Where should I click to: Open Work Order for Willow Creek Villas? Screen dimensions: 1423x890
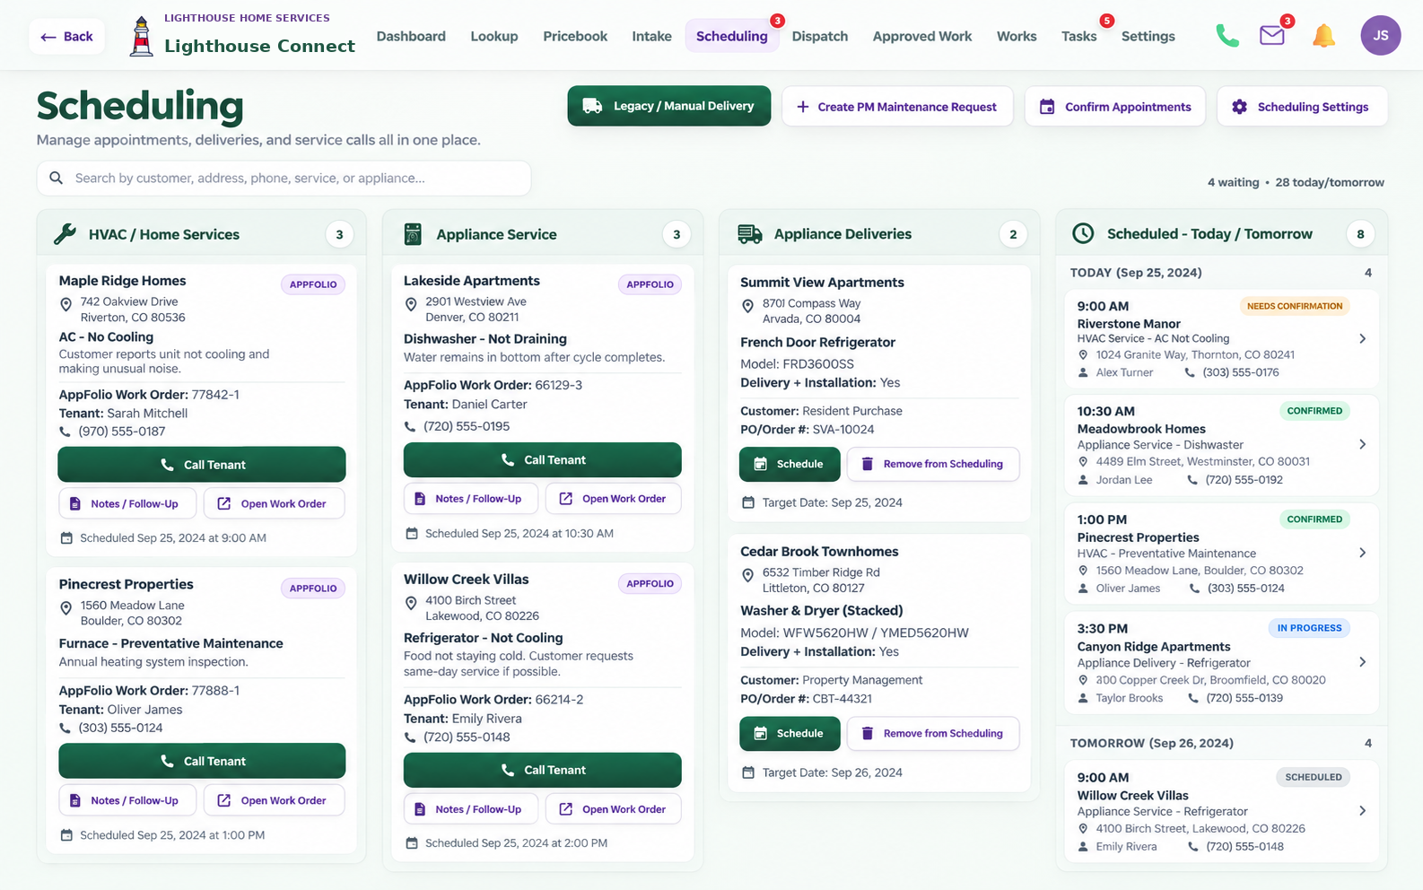[615, 809]
